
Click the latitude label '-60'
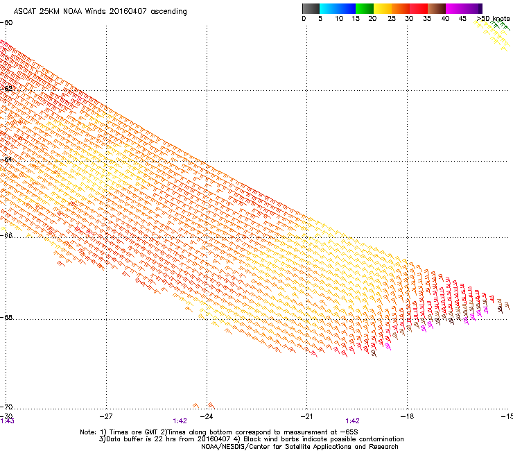[x=6, y=23]
